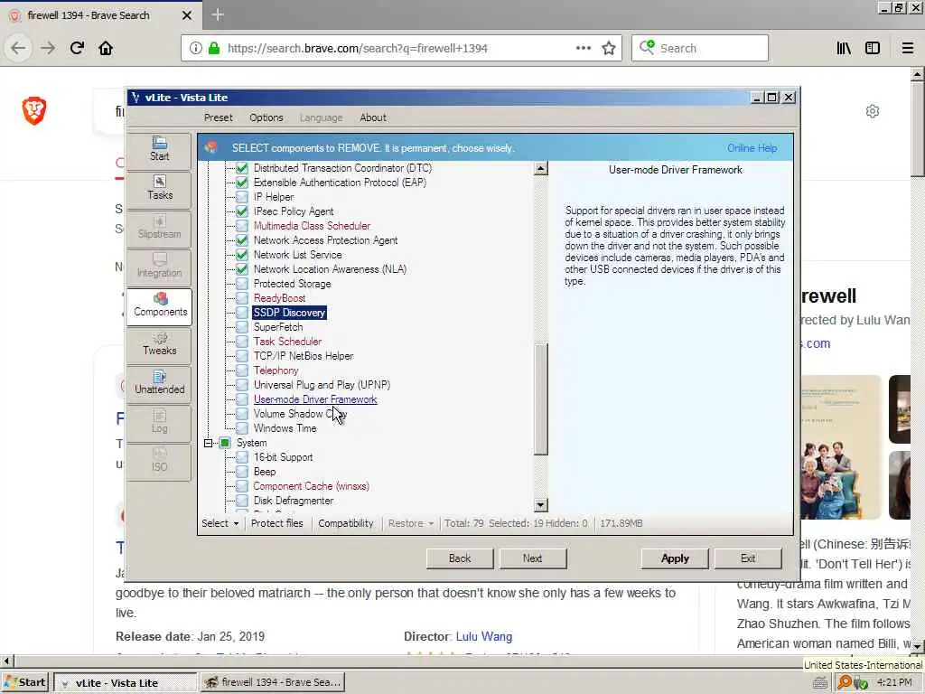
Task: Switch to firewell 1394 Brave taskbar button
Action: [x=273, y=683]
